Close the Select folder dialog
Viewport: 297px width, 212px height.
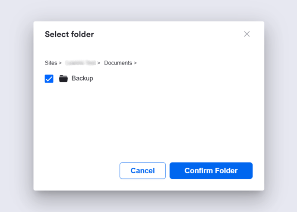[x=247, y=34]
